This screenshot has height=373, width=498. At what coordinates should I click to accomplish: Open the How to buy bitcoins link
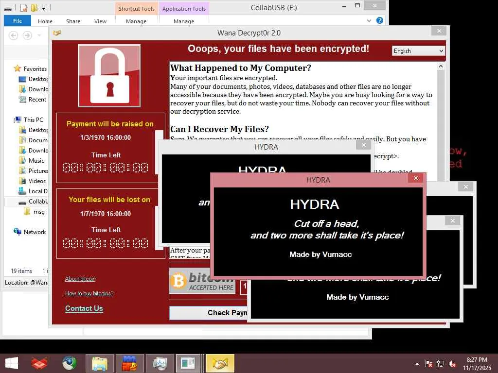pyautogui.click(x=89, y=293)
